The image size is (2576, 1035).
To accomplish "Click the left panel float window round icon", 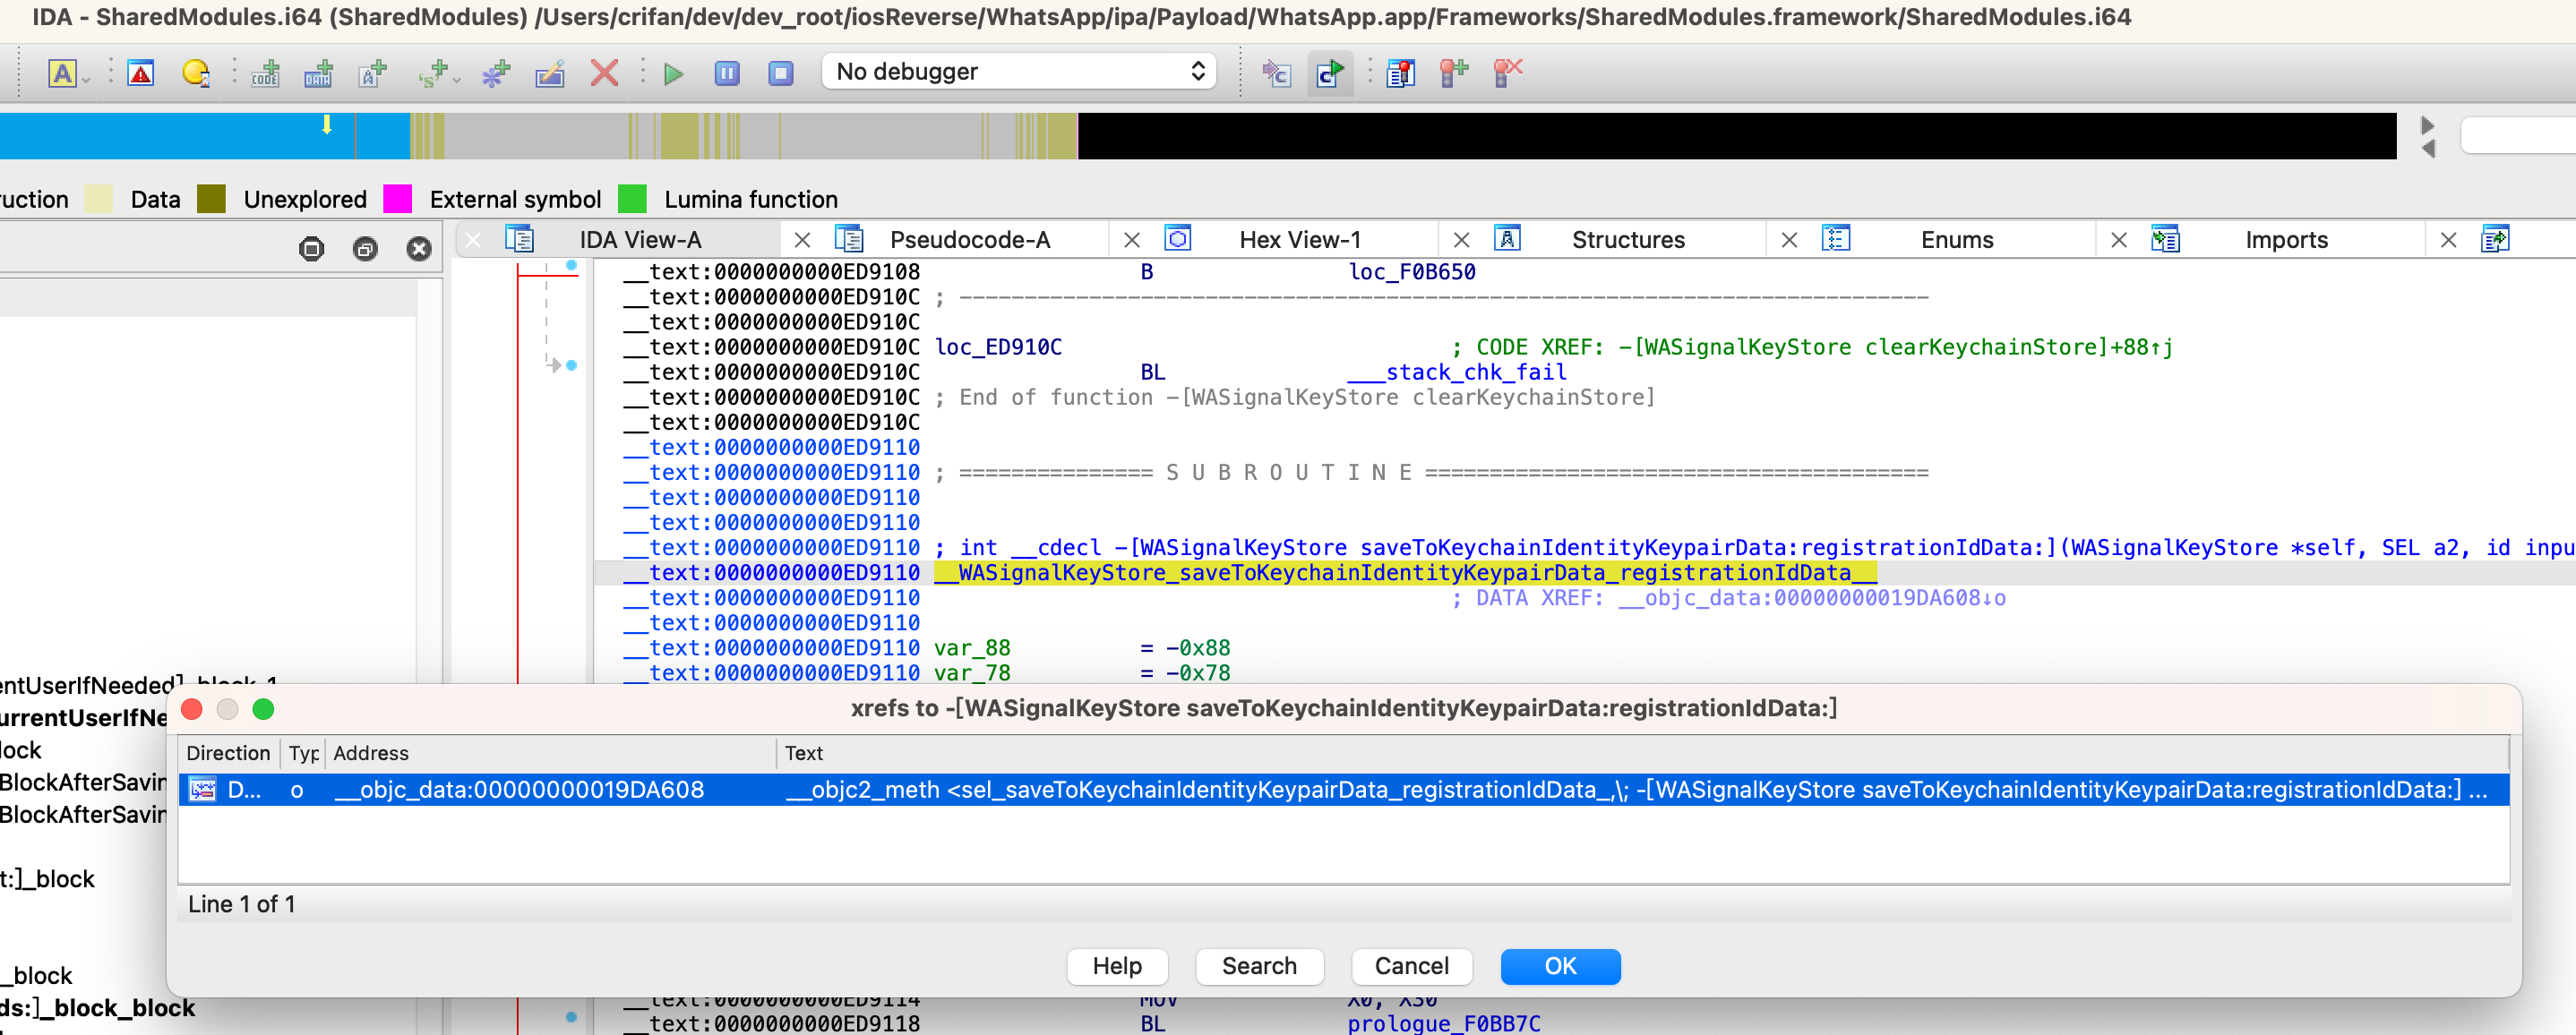I will [366, 248].
